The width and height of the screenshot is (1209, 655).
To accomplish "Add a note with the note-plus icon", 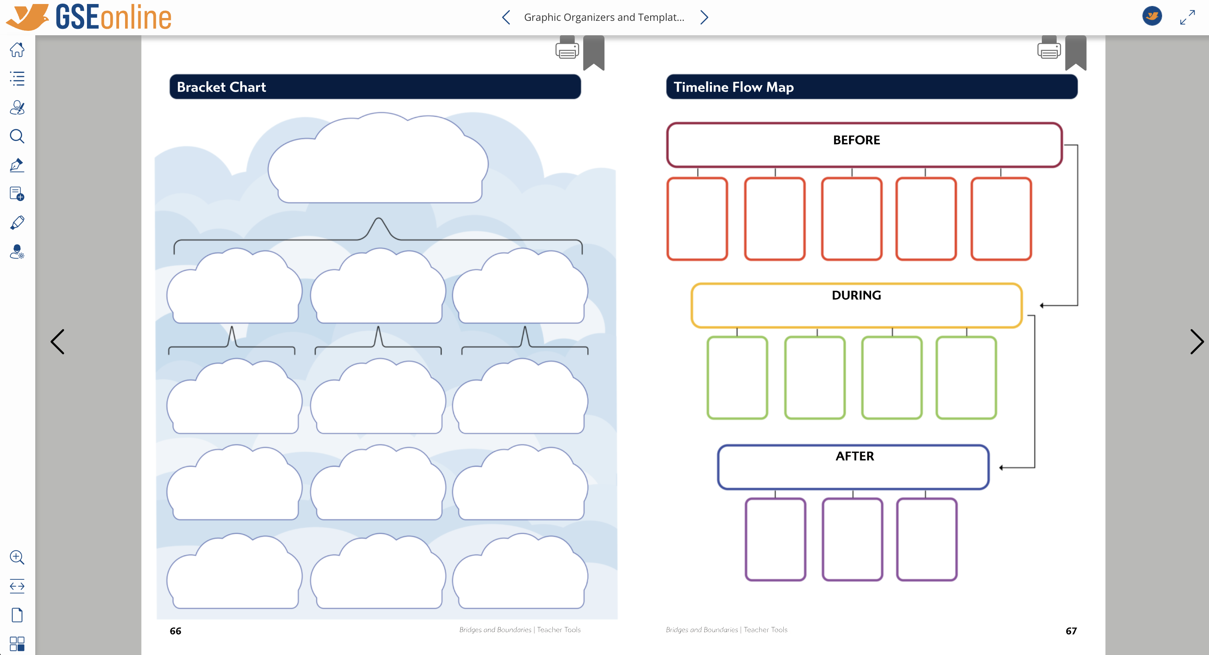I will click(x=17, y=194).
